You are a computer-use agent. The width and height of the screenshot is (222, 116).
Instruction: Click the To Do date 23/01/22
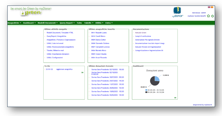49,69
